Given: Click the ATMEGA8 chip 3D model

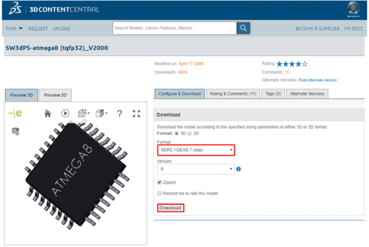Looking at the screenshot, I should tap(76, 173).
